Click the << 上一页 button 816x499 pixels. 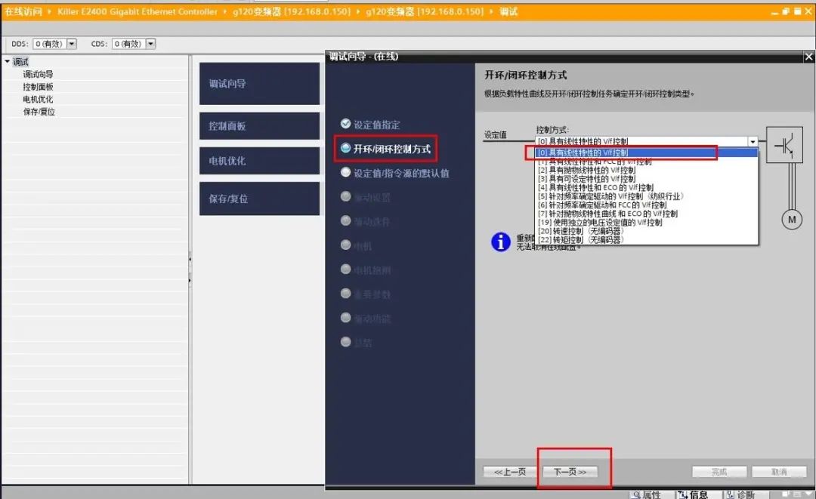click(510, 472)
